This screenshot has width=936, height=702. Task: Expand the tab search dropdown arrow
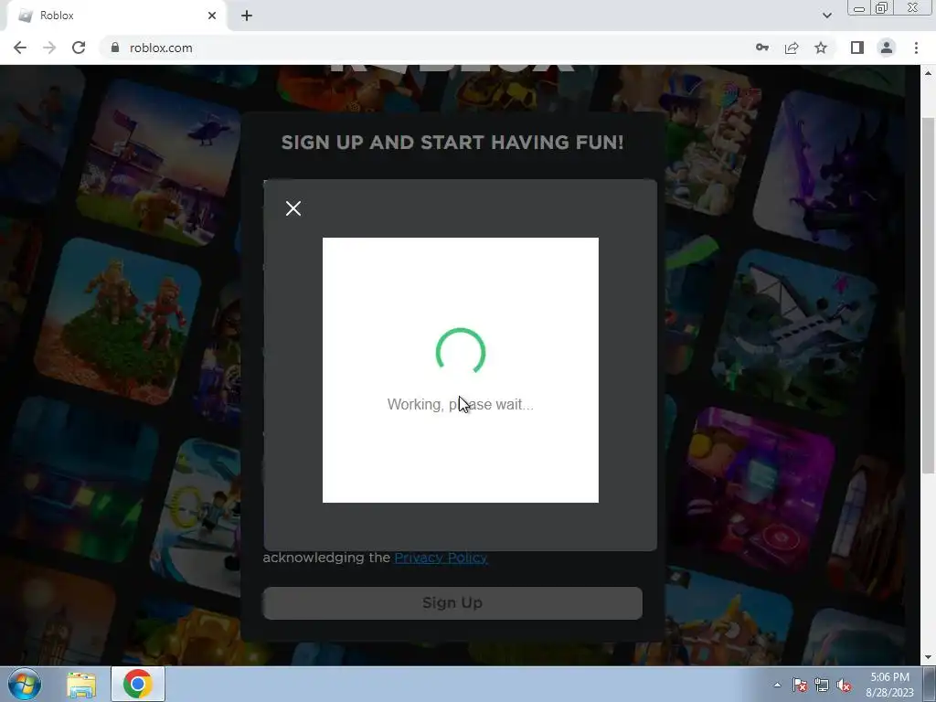pyautogui.click(x=826, y=16)
